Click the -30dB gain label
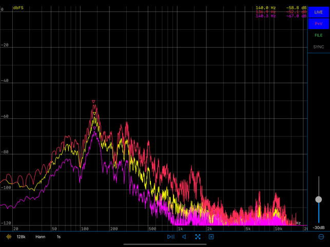330x247 pixels. click(x=318, y=228)
